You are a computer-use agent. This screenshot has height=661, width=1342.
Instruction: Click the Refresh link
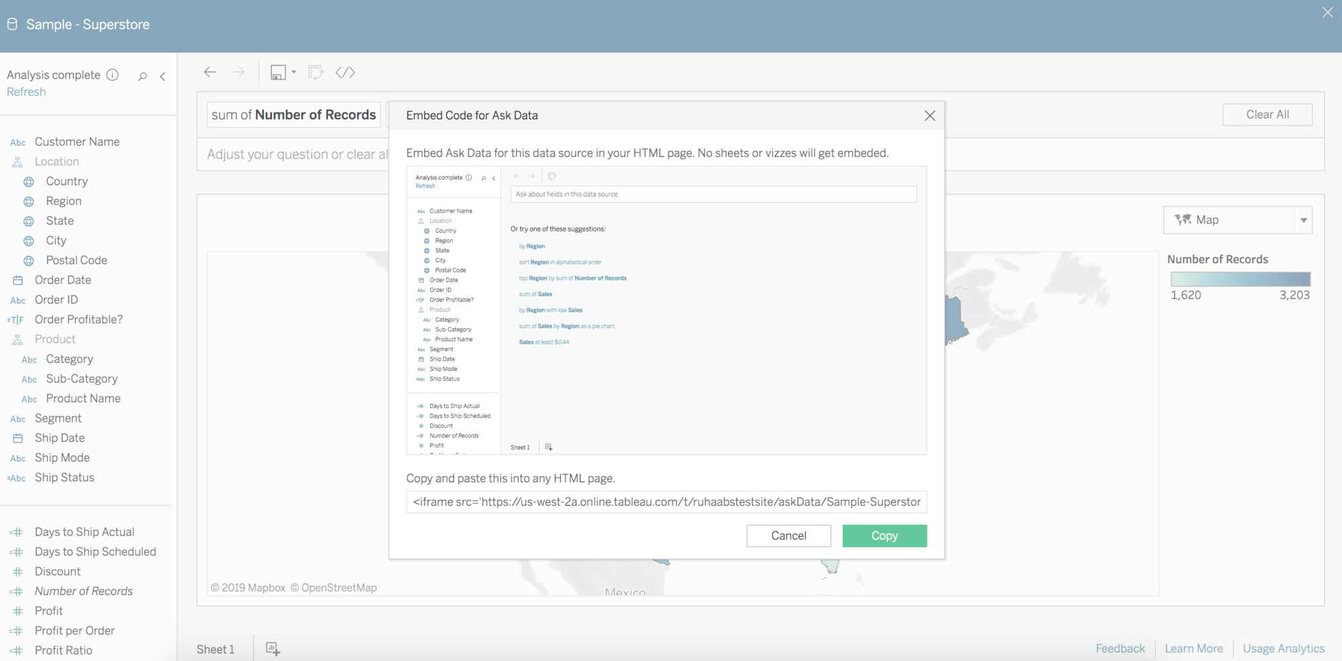click(x=26, y=92)
